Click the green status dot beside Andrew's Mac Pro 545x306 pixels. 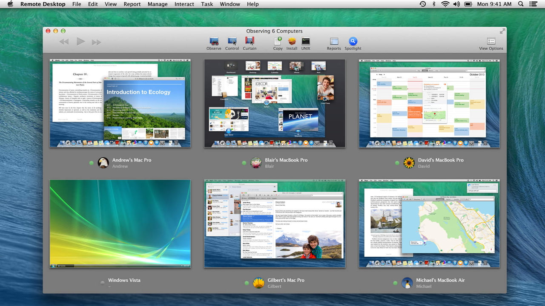click(92, 163)
